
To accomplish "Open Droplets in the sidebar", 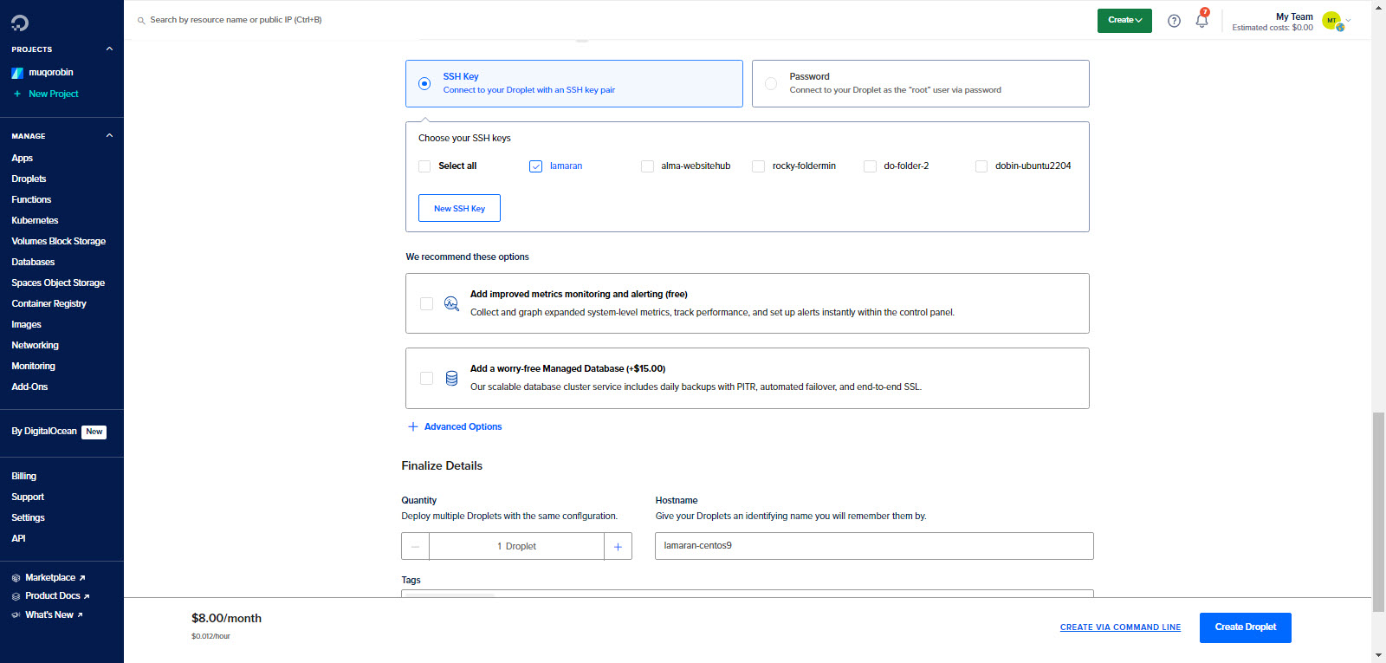I will pyautogui.click(x=29, y=179).
